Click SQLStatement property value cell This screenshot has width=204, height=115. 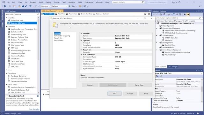click(x=133, y=64)
